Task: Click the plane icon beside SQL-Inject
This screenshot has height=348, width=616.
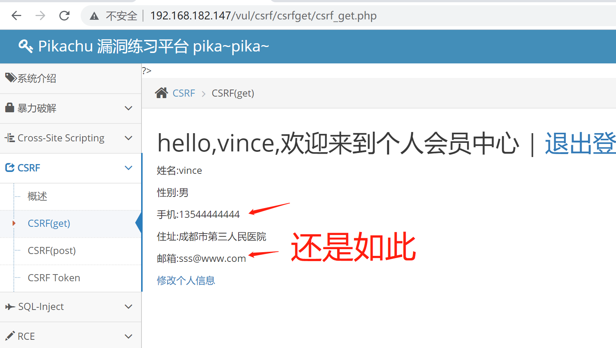Action: [10, 307]
